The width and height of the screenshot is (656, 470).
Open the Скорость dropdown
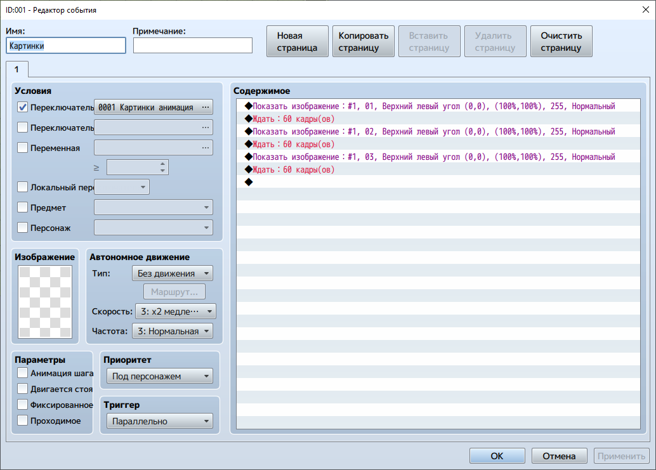coord(176,311)
